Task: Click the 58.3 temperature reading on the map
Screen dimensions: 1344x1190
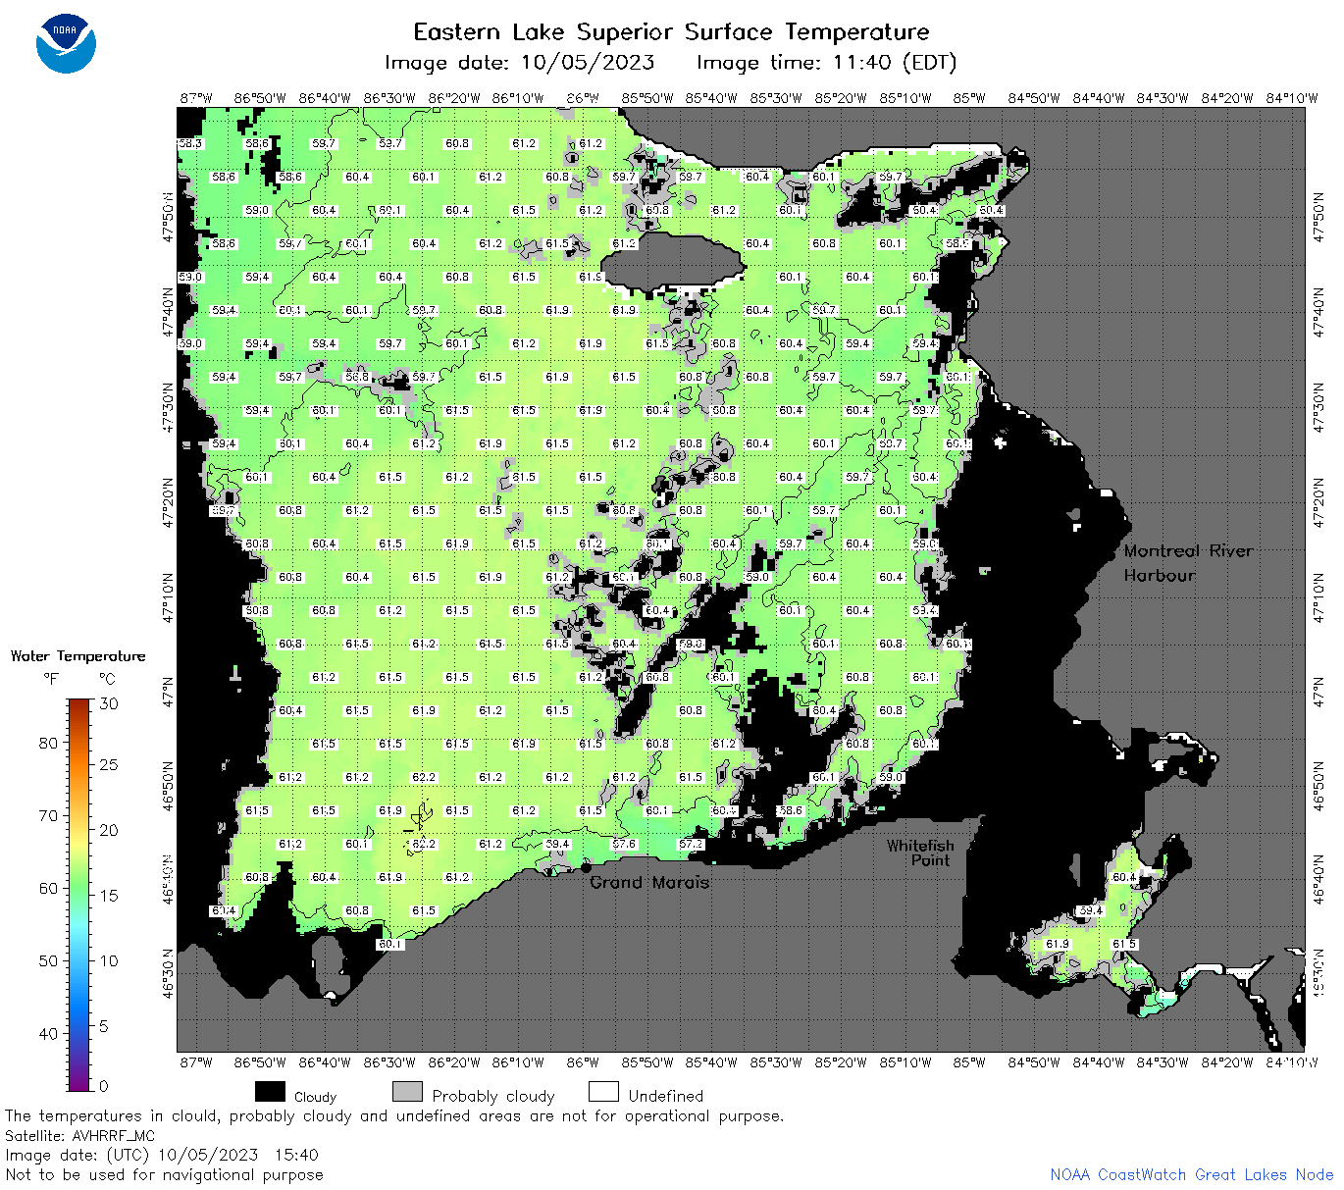Action: pos(189,143)
